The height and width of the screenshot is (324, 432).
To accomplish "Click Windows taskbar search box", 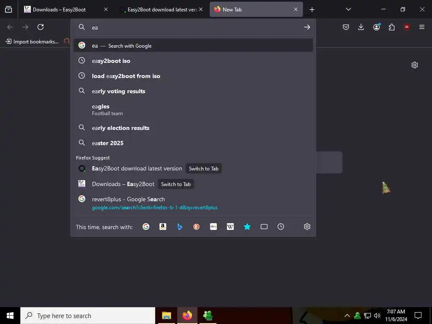I will point(88,316).
